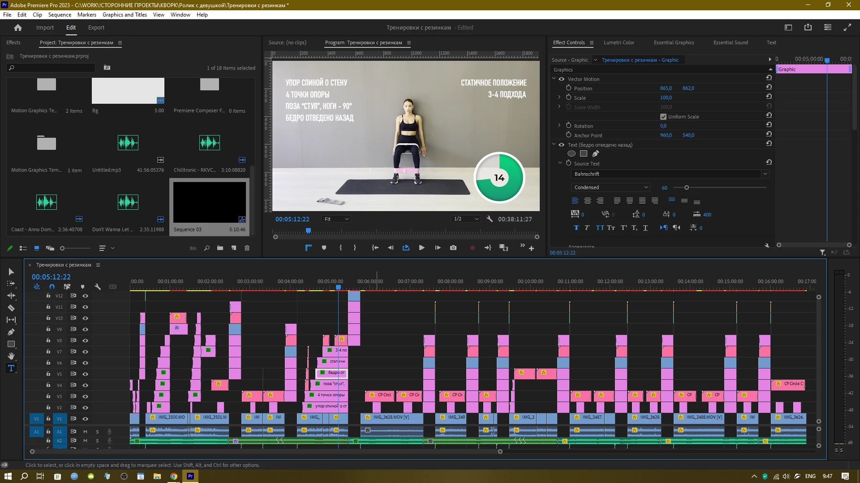Mute audio track A1

coord(85,432)
